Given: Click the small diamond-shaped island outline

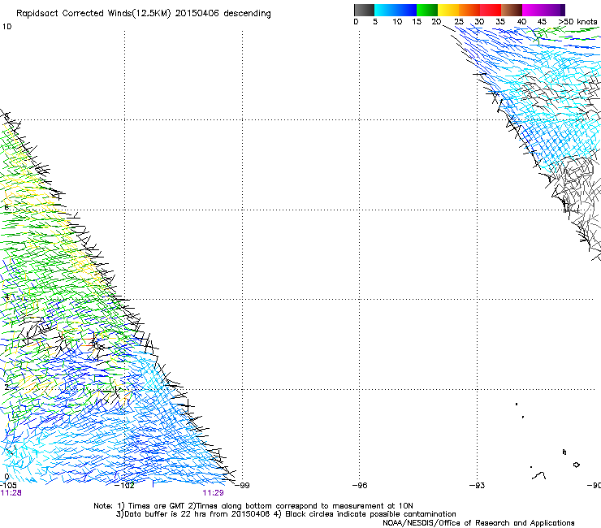Looking at the screenshot, I should click(x=576, y=465).
